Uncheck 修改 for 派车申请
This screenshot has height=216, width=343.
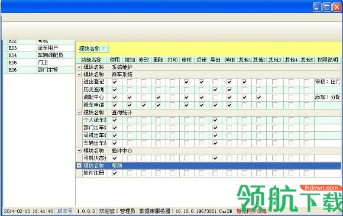[x=144, y=105]
